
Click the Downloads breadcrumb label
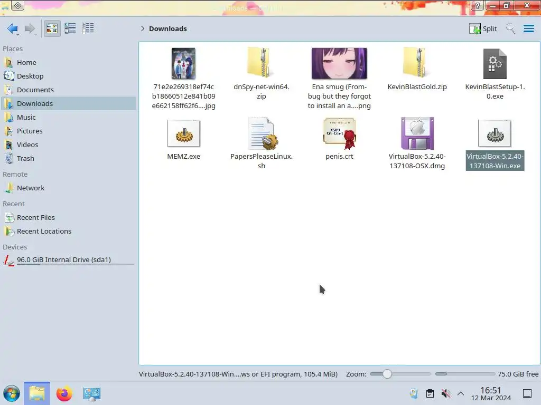tap(168, 28)
